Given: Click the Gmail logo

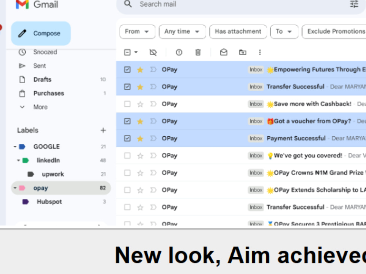Looking at the screenshot, I should tap(37, 4).
